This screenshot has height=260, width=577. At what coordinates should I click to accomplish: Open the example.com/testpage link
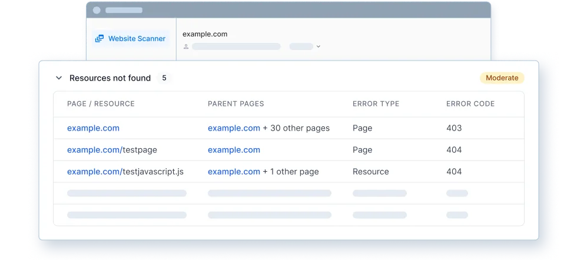pos(112,149)
